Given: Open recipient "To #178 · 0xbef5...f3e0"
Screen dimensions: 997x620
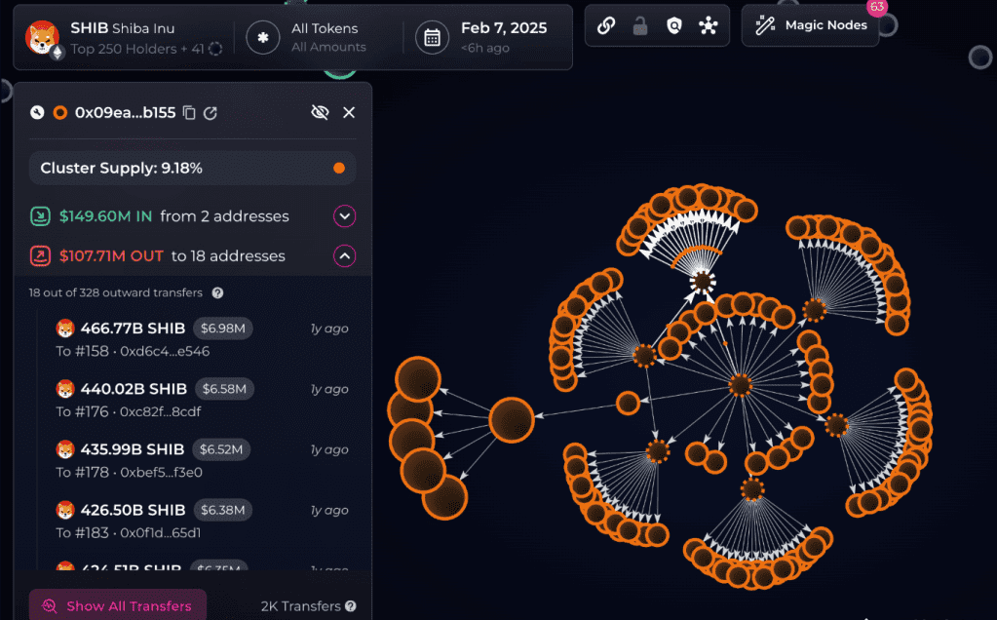Looking at the screenshot, I should pos(129,472).
